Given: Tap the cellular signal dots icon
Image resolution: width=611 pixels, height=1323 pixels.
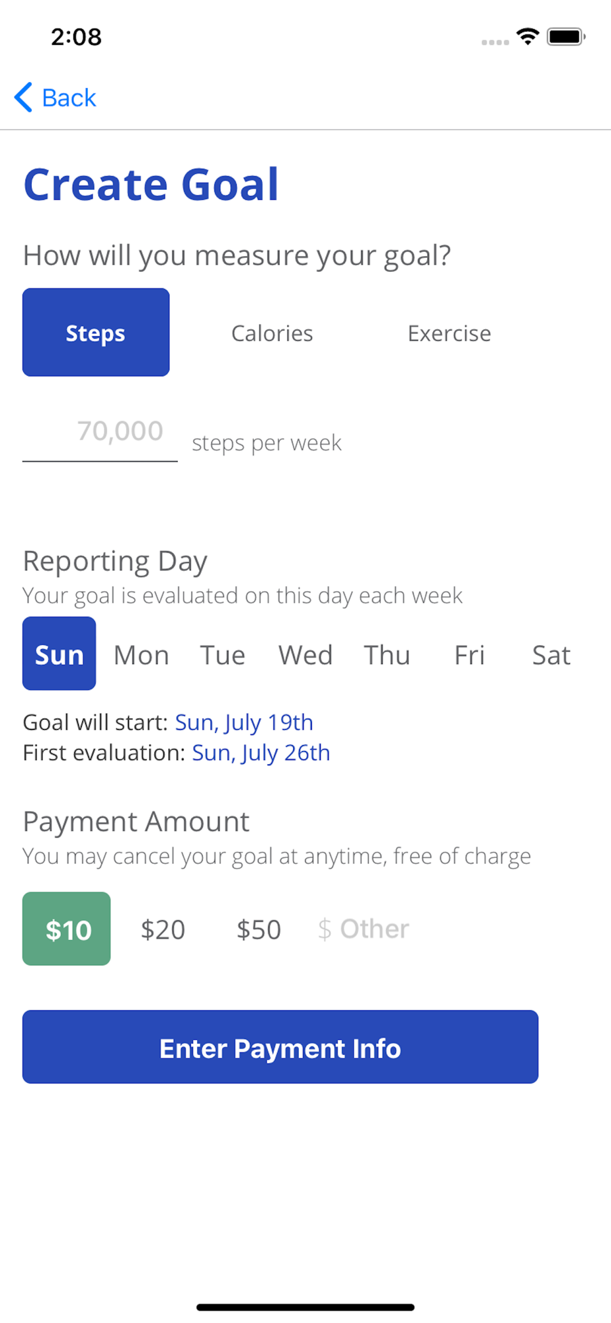Looking at the screenshot, I should pos(495,42).
